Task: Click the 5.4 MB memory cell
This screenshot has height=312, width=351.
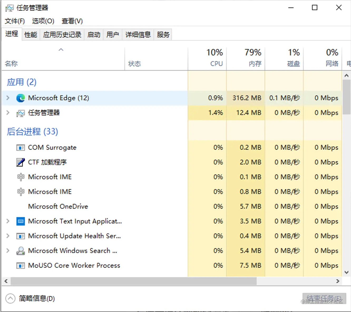Action: point(246,251)
